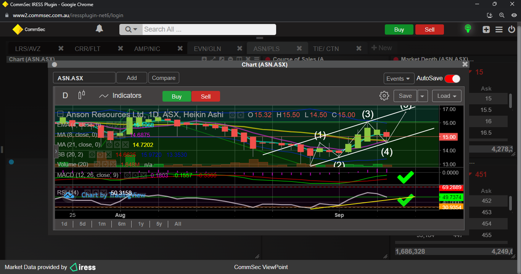Click the add widget plus icon
This screenshot has height=274, width=521.
pyautogui.click(x=486, y=29)
